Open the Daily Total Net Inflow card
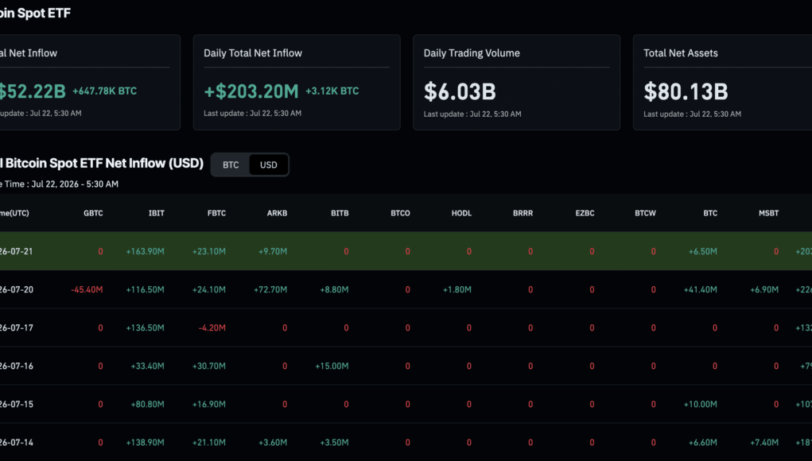This screenshot has width=812, height=461. [297, 83]
